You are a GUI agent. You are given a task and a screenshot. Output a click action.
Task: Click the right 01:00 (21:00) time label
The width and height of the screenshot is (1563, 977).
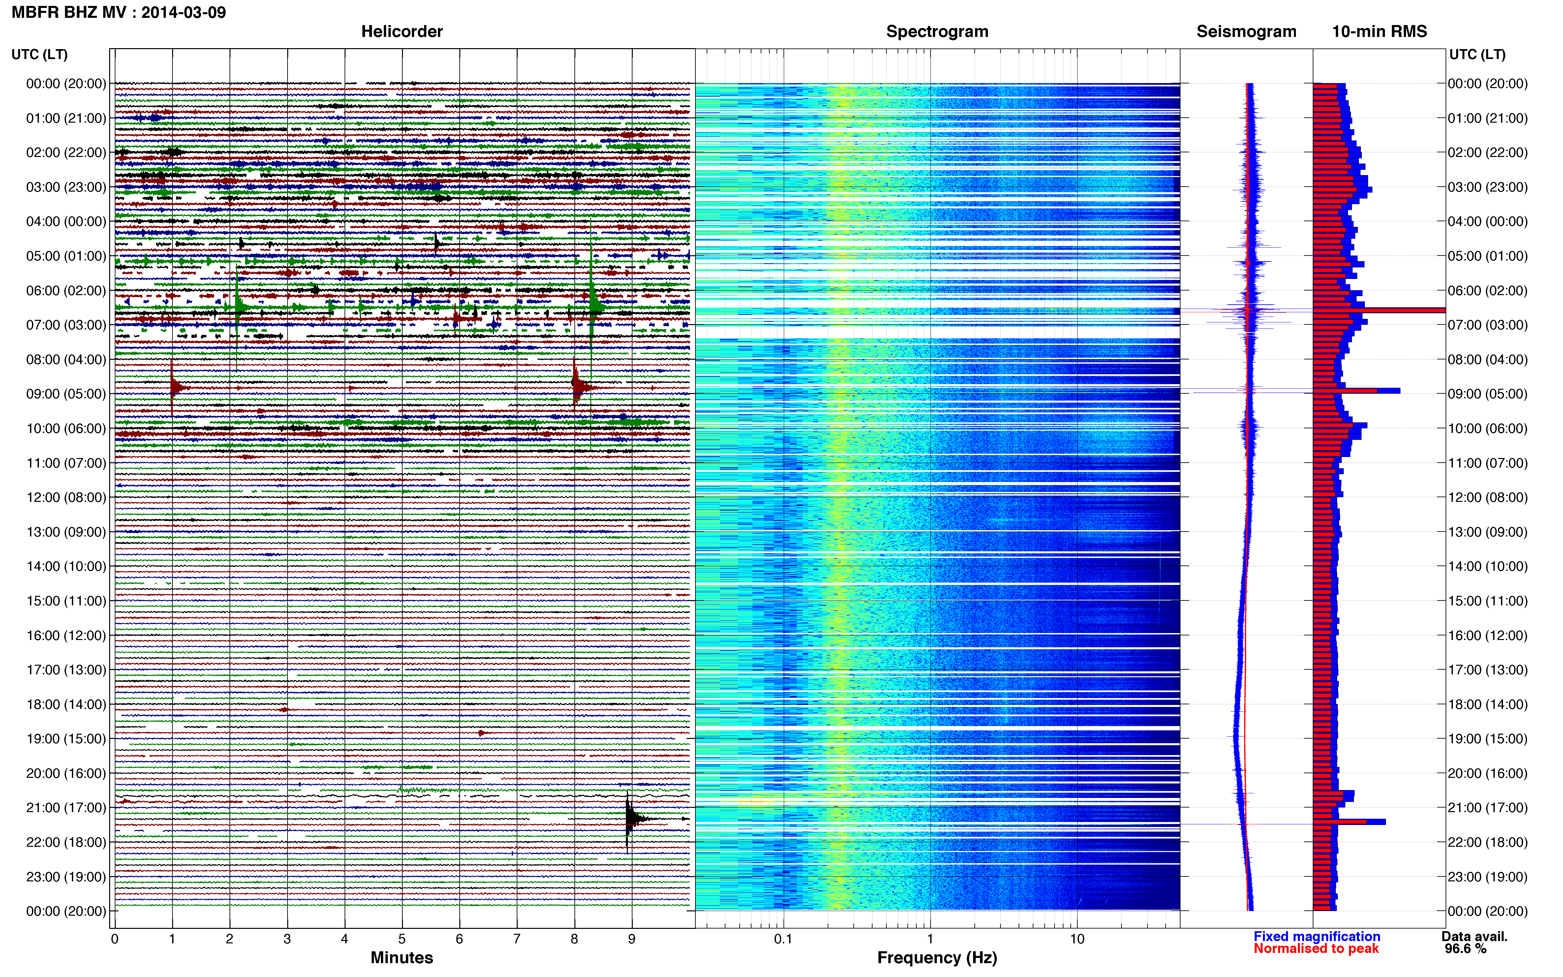1487,118
